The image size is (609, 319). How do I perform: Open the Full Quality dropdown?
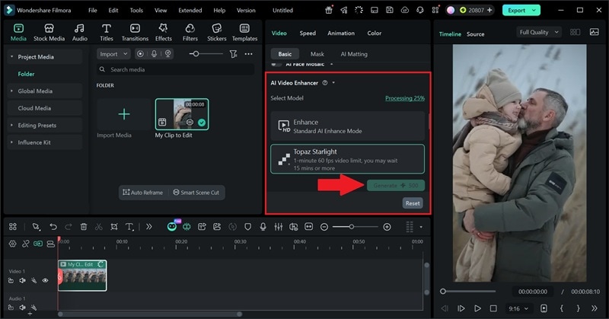pos(539,32)
